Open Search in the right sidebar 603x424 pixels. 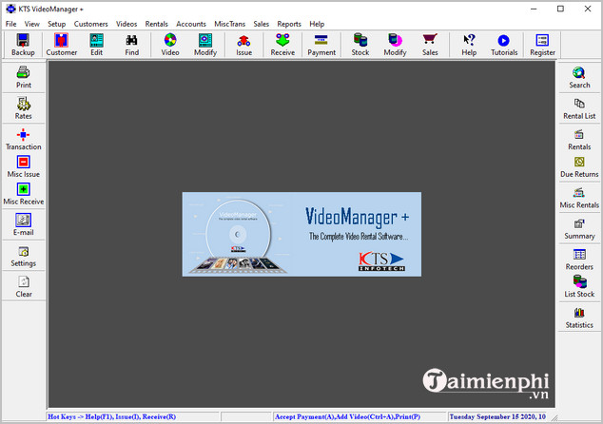pyautogui.click(x=579, y=77)
